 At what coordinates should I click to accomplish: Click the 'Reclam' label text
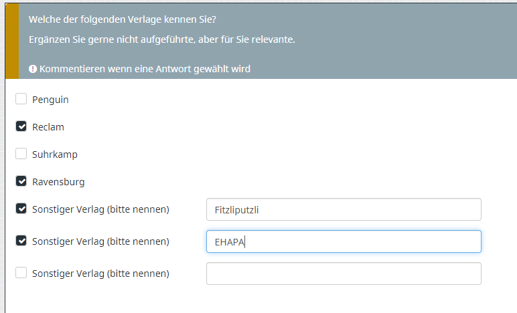pos(48,127)
